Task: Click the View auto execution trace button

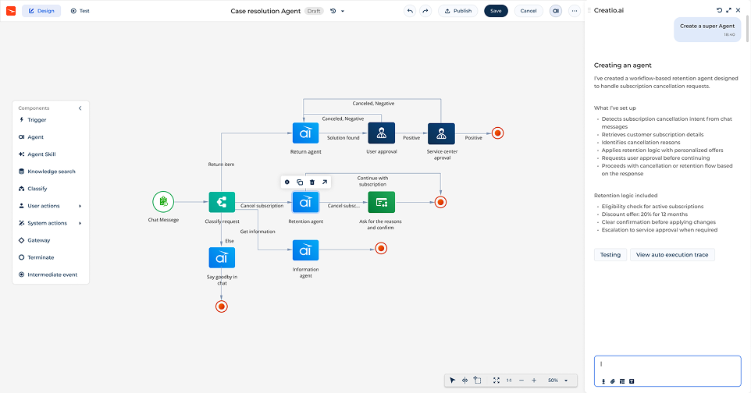Action: 671,255
